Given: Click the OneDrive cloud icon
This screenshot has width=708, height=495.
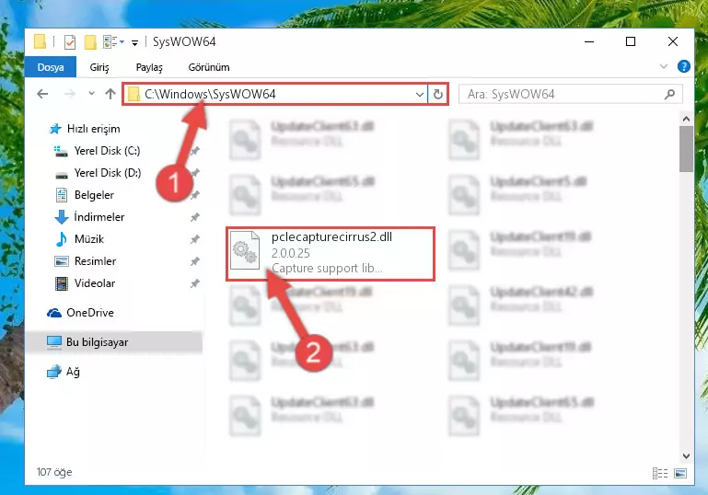Looking at the screenshot, I should [x=54, y=313].
